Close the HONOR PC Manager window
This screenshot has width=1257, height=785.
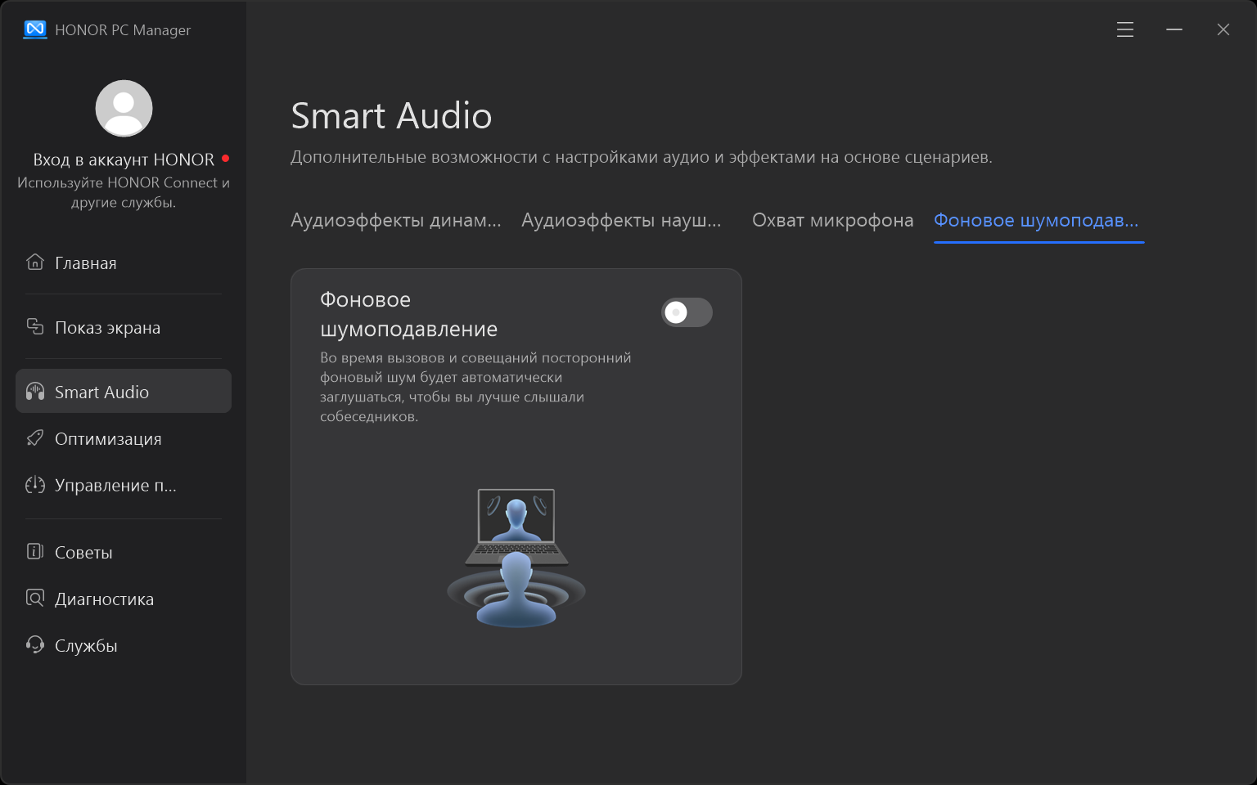point(1223,29)
